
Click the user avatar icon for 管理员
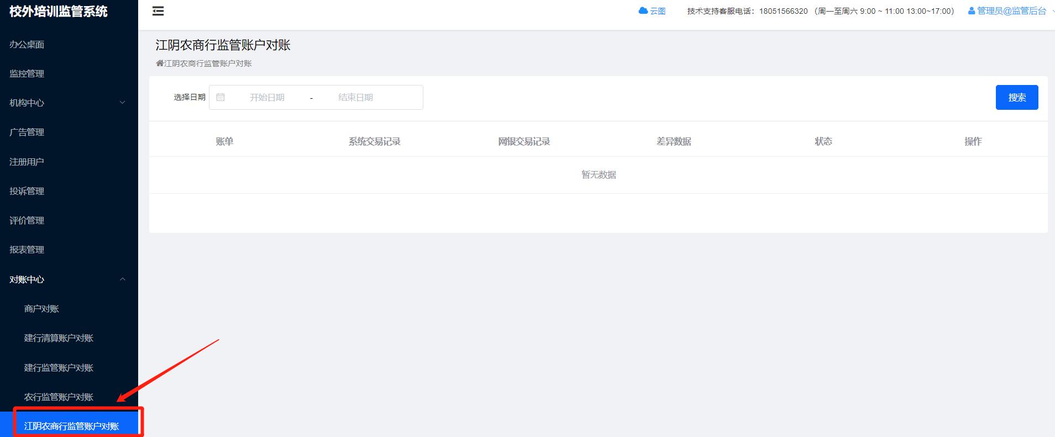(x=971, y=11)
